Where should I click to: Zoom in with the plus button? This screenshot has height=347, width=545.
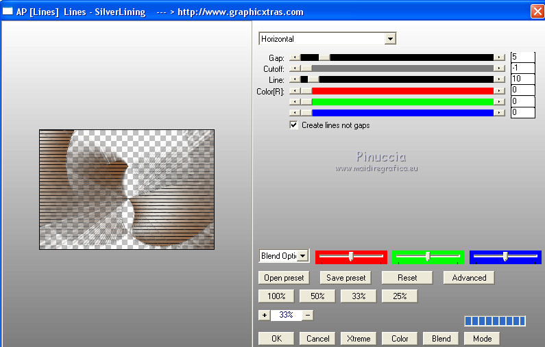coord(265,315)
